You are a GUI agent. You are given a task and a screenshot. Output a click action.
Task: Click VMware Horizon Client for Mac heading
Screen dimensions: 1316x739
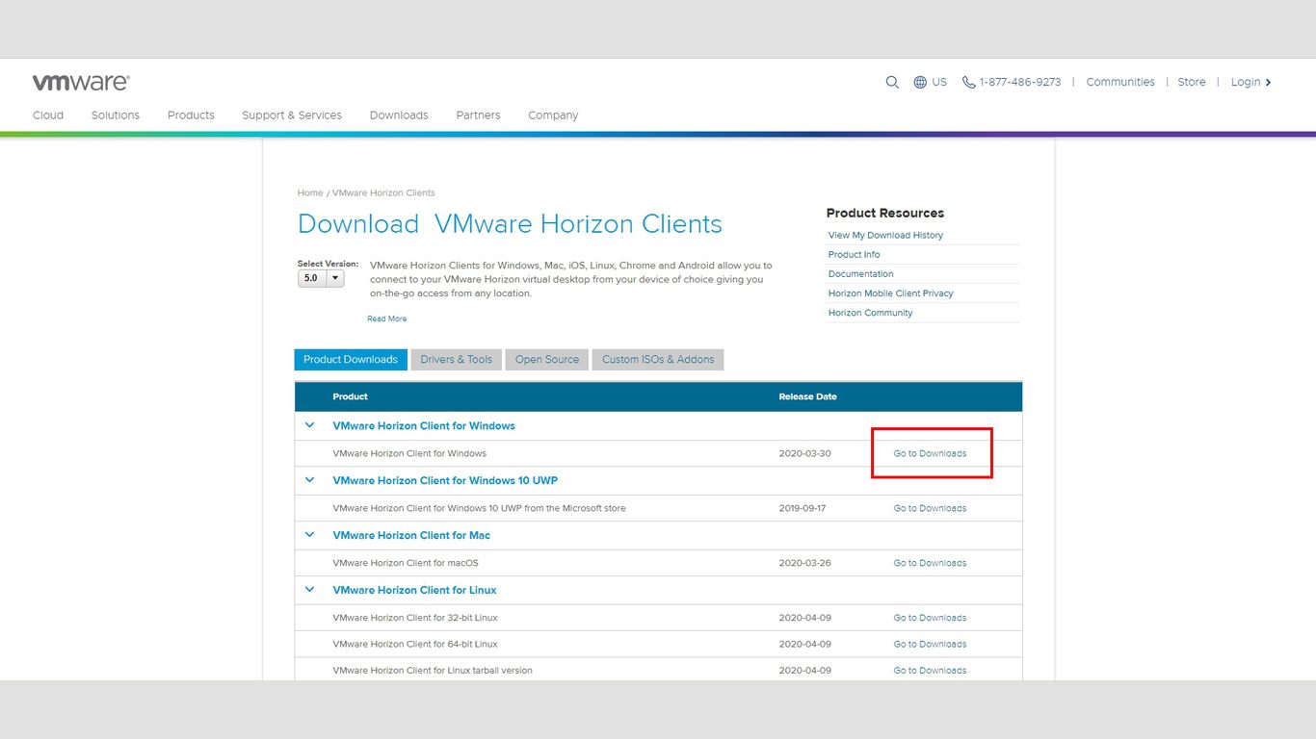coord(411,536)
